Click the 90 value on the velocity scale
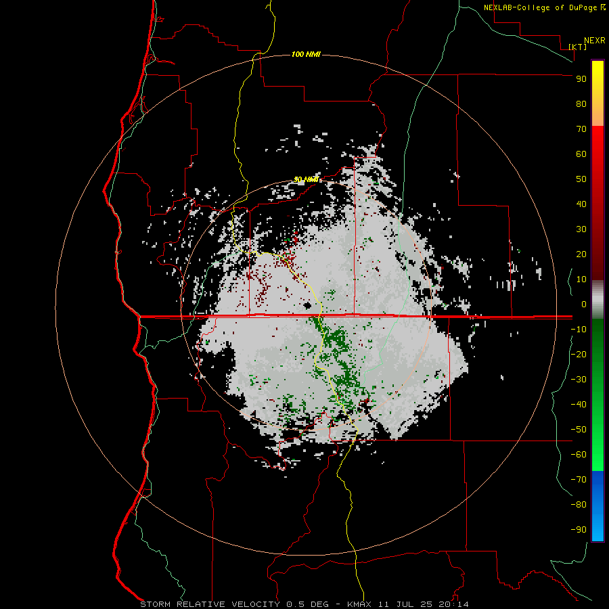The width and height of the screenshot is (609, 609). (x=581, y=79)
